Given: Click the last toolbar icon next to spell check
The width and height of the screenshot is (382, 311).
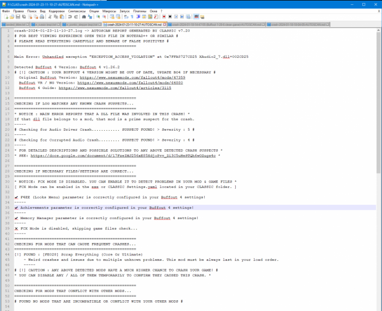Looking at the screenshot, I should 202,17.
